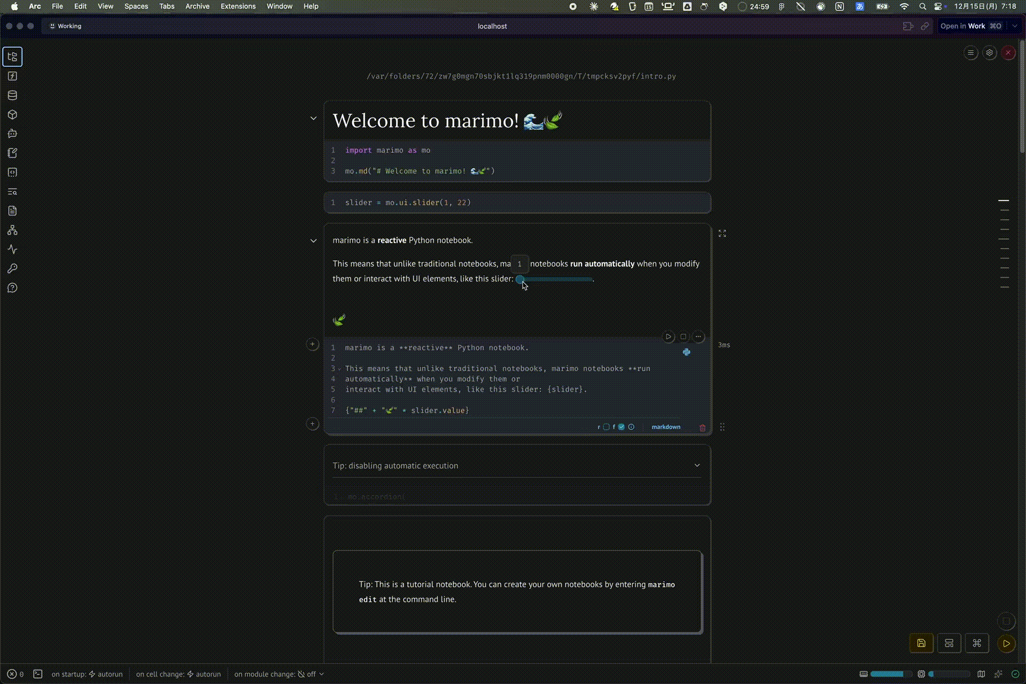This screenshot has width=1026, height=684.
Task: Click the markdown language label
Action: (666, 427)
